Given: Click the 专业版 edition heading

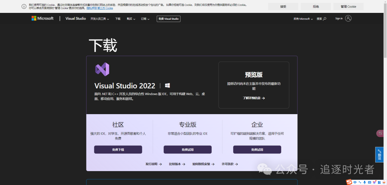Looking at the screenshot, I should click(187, 125).
